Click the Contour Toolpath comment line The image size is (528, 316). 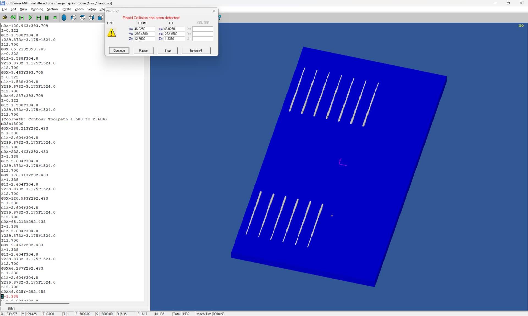pyautogui.click(x=54, y=119)
